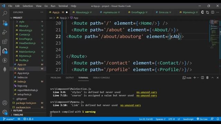Open the Source Control view

click(4, 23)
